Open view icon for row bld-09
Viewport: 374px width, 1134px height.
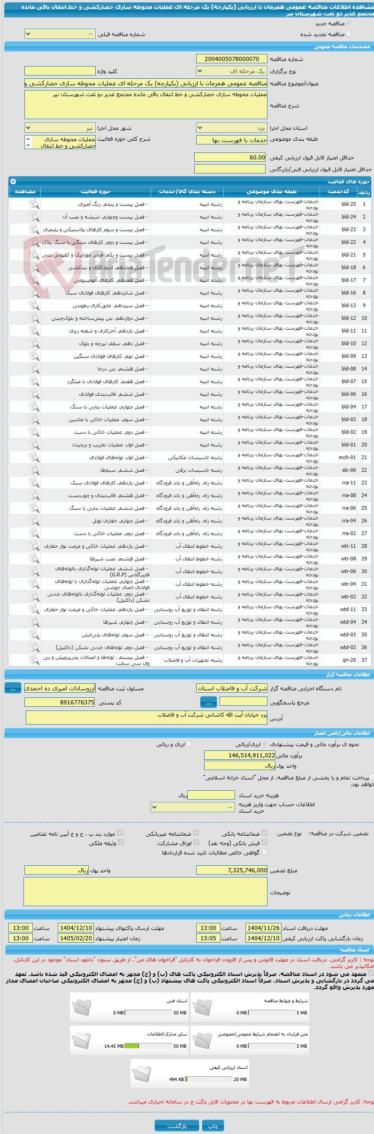(x=33, y=356)
